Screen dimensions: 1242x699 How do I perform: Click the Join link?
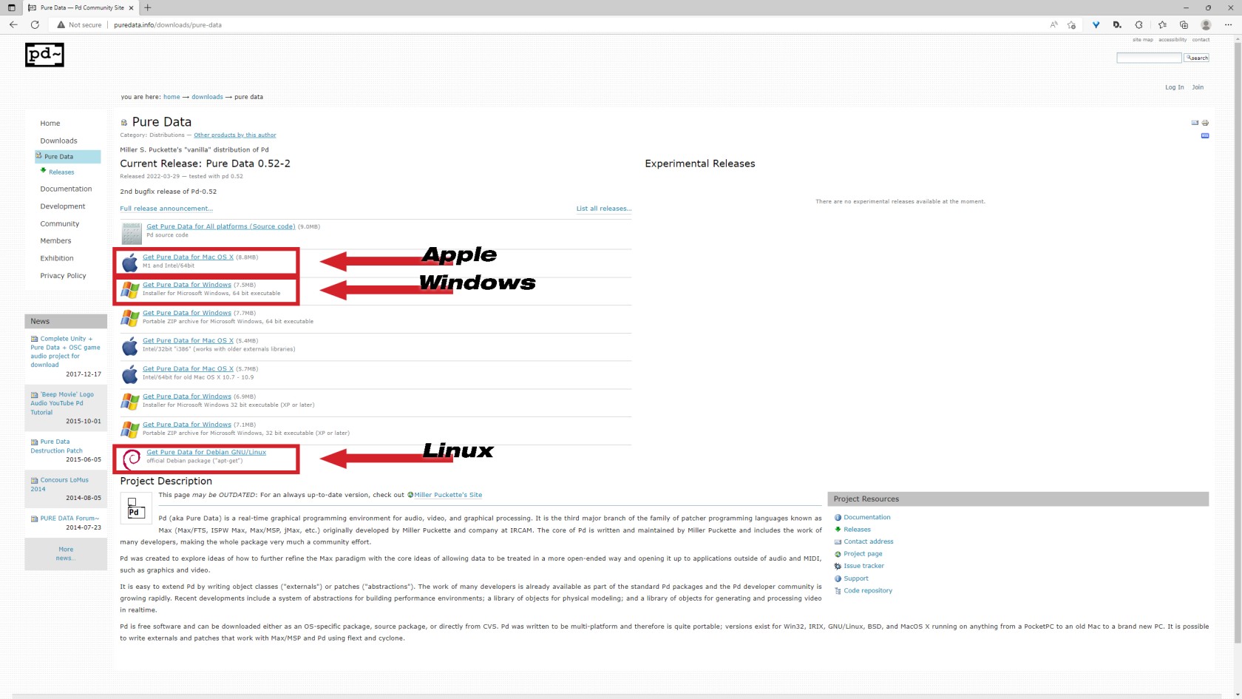point(1198,87)
